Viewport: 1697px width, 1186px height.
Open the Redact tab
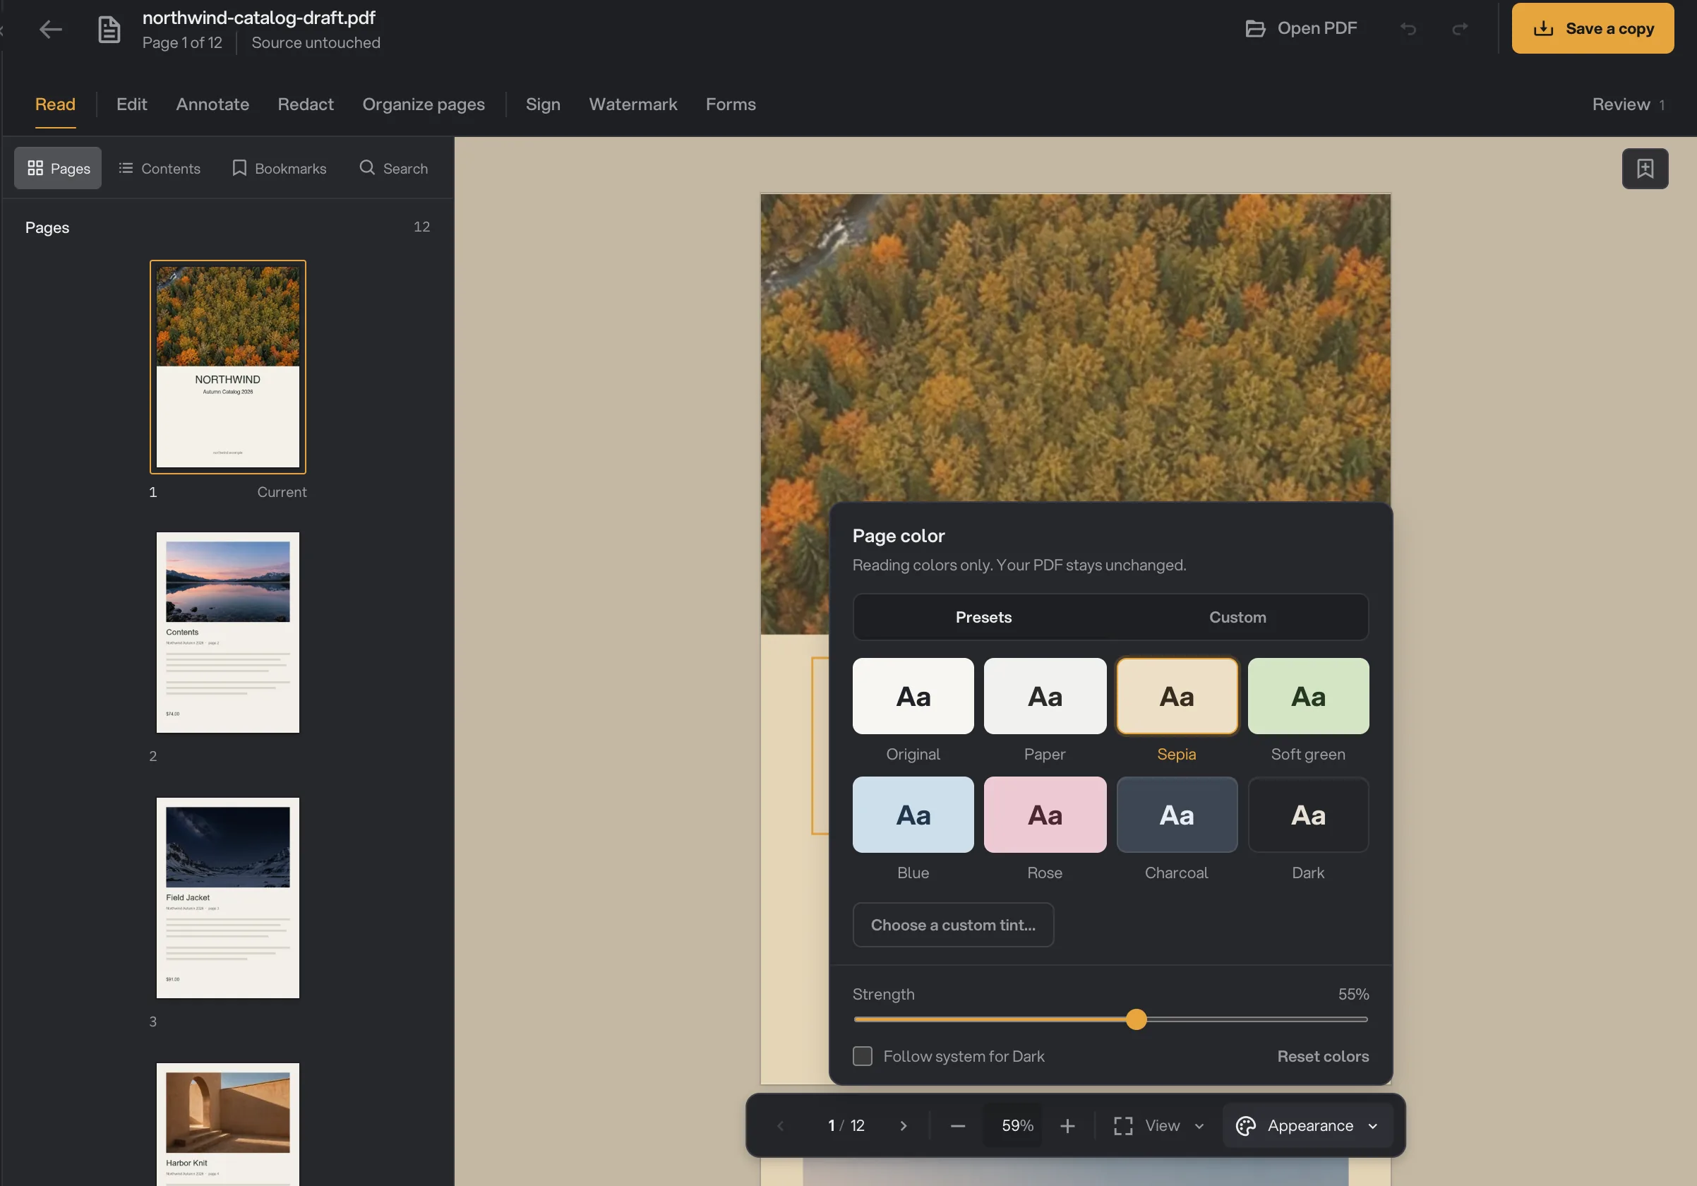click(x=305, y=104)
